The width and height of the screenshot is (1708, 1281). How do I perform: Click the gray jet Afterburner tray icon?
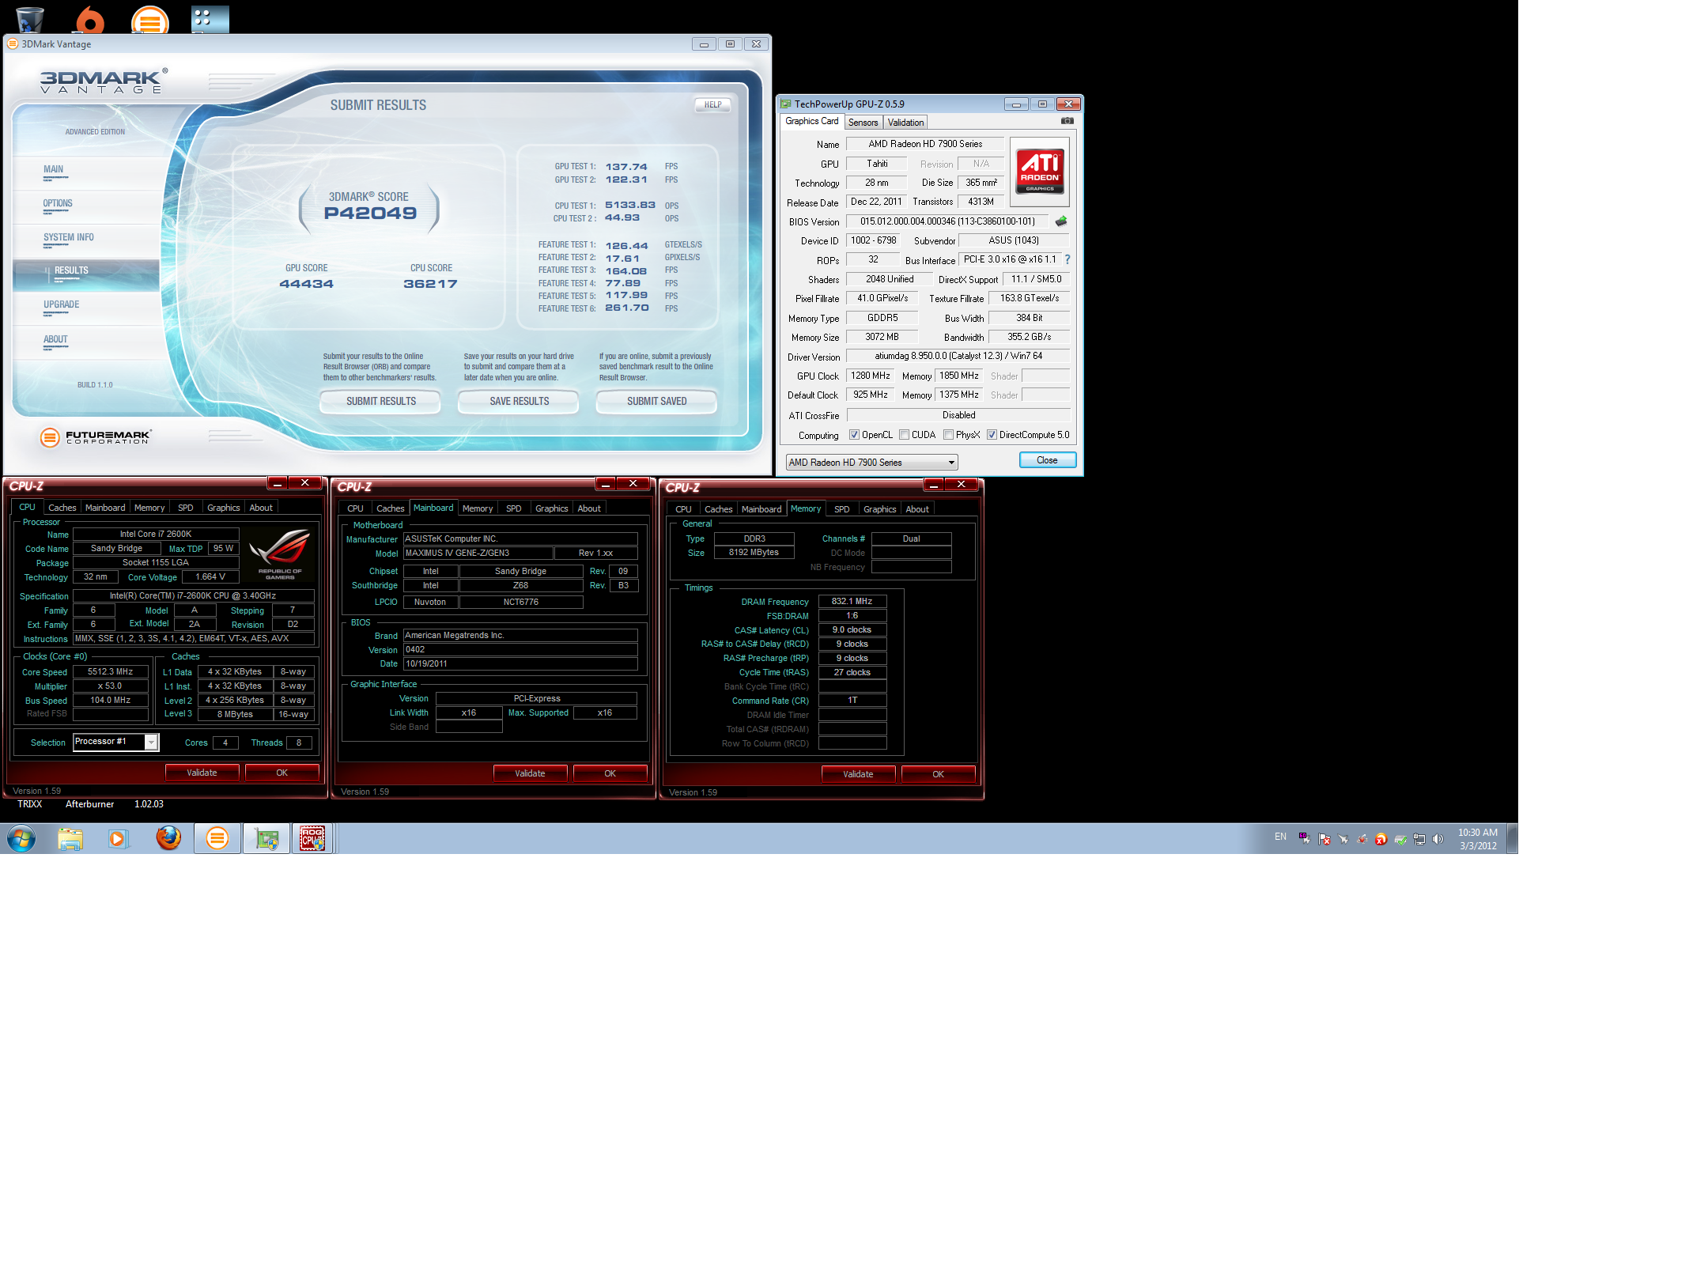pos(1343,839)
